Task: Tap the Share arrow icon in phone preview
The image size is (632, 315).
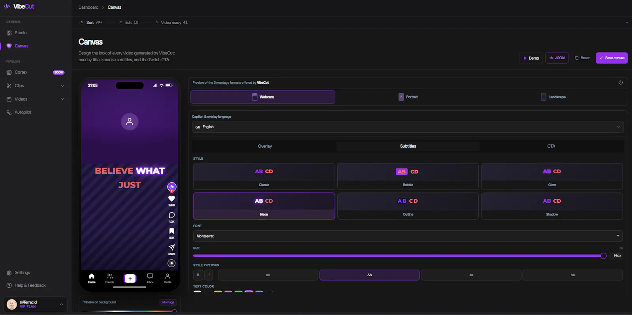Action: pyautogui.click(x=171, y=247)
